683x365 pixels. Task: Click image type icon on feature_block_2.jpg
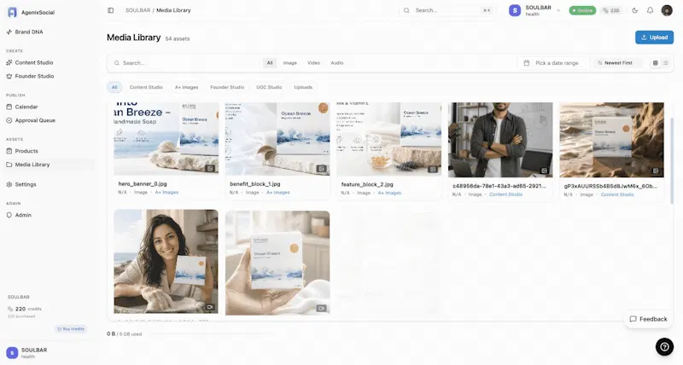point(433,169)
